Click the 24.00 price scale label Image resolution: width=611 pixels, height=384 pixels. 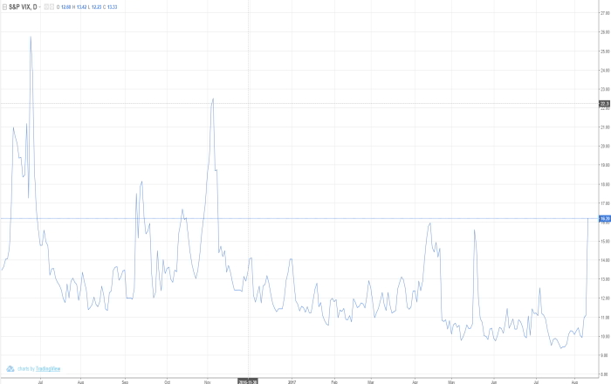605,71
